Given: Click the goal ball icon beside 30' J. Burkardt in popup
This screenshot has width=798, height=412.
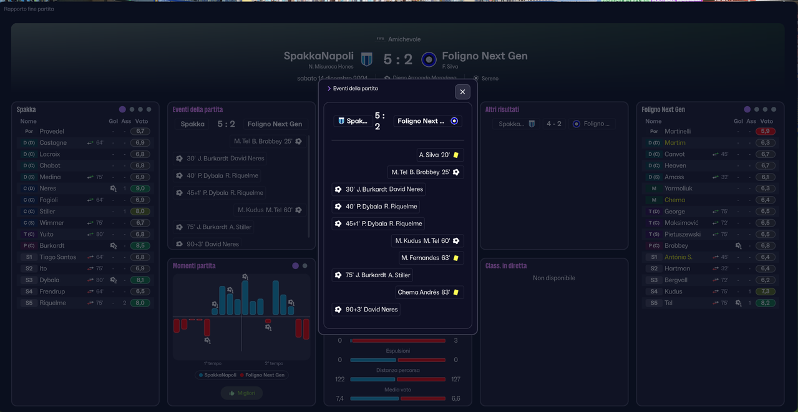Looking at the screenshot, I should [338, 189].
